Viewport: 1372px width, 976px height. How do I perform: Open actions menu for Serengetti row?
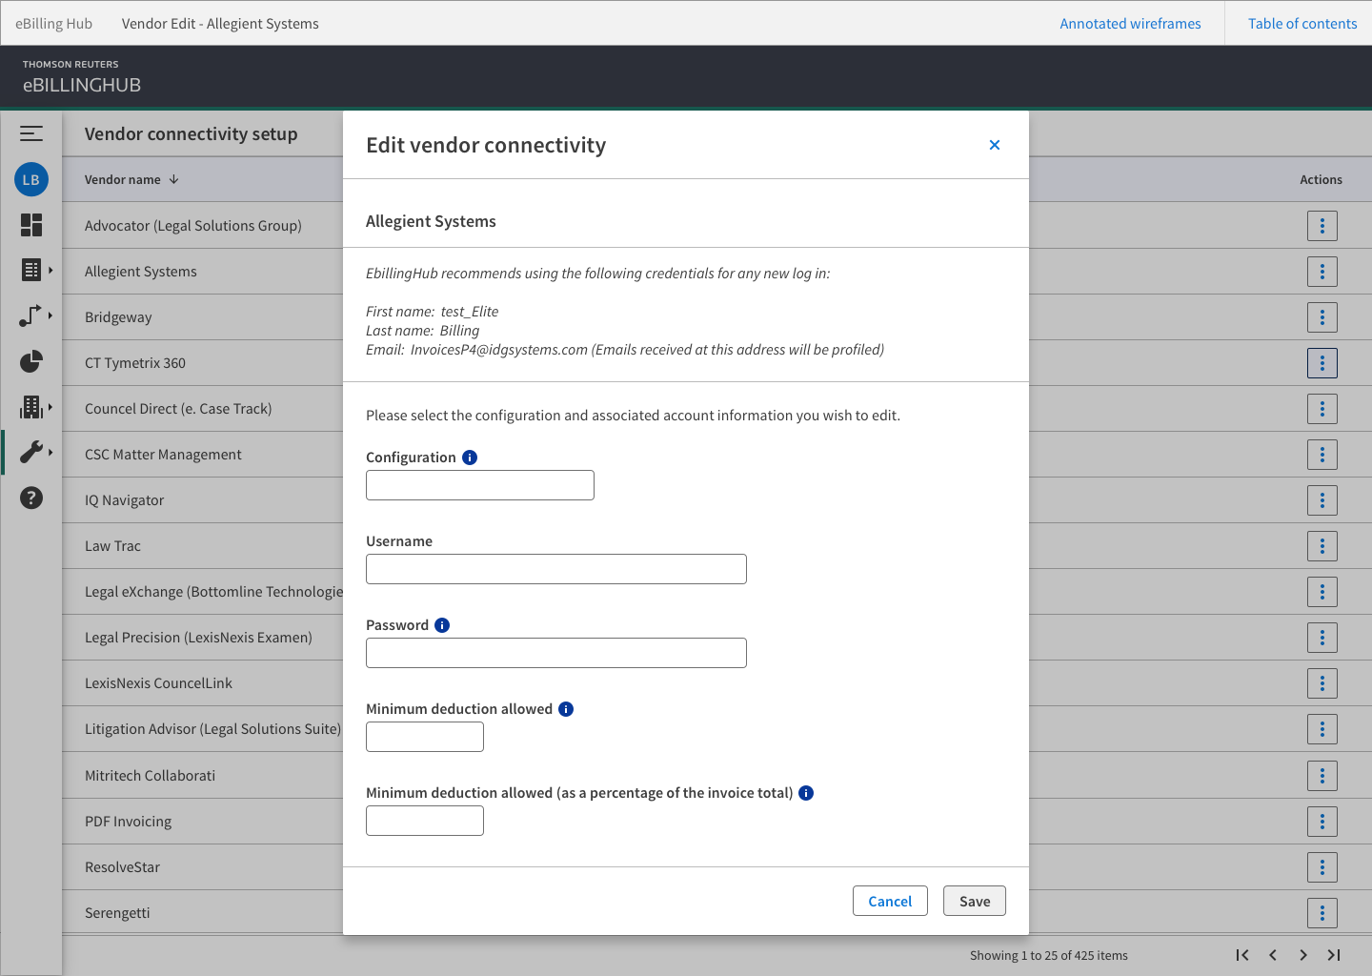(1322, 913)
